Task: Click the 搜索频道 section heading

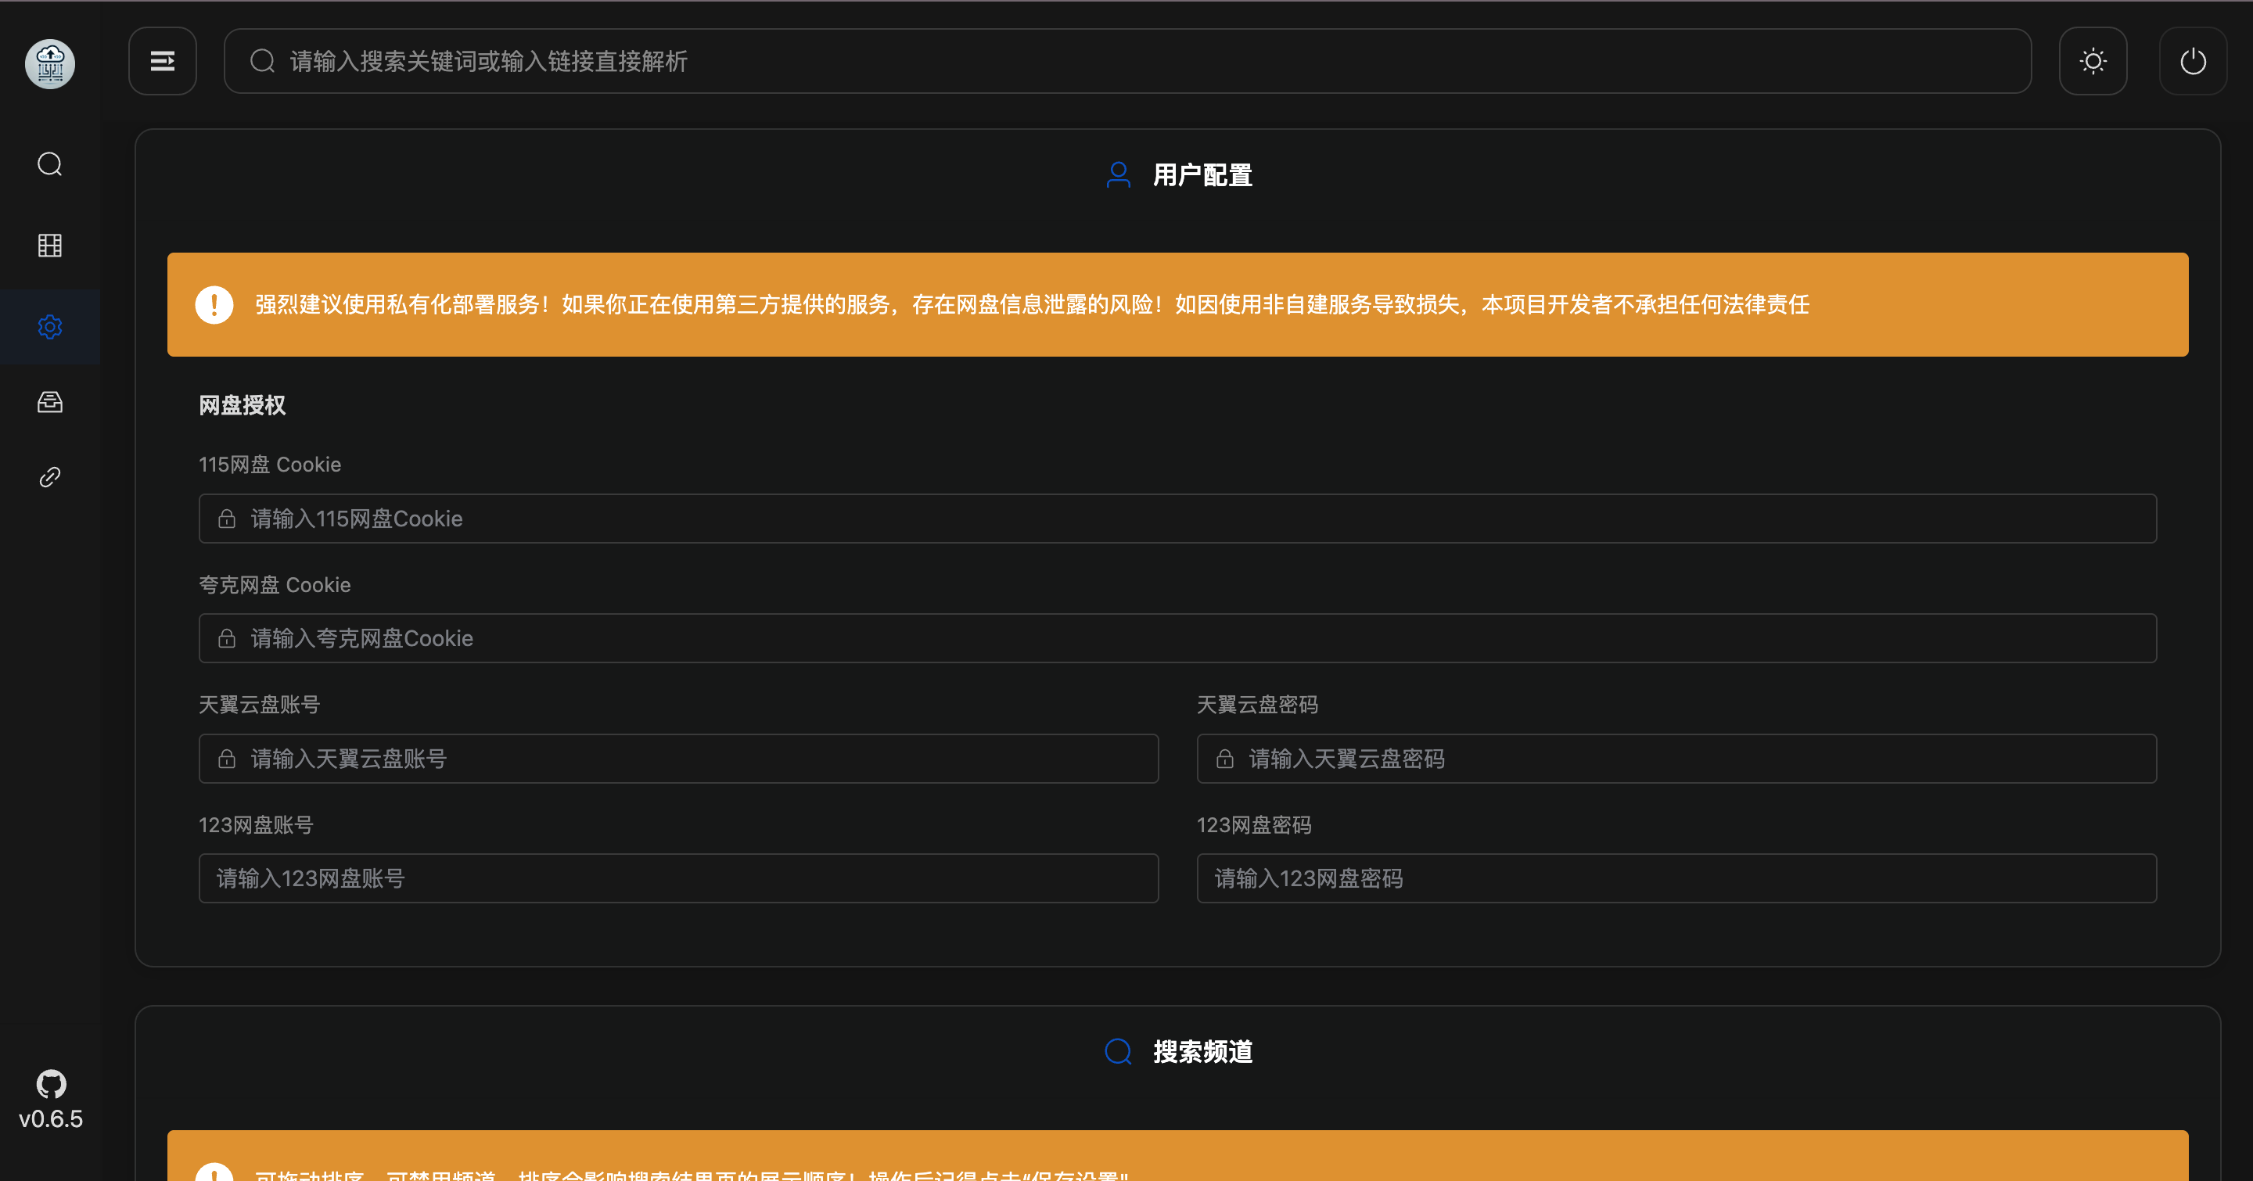Action: pyautogui.click(x=1202, y=1052)
